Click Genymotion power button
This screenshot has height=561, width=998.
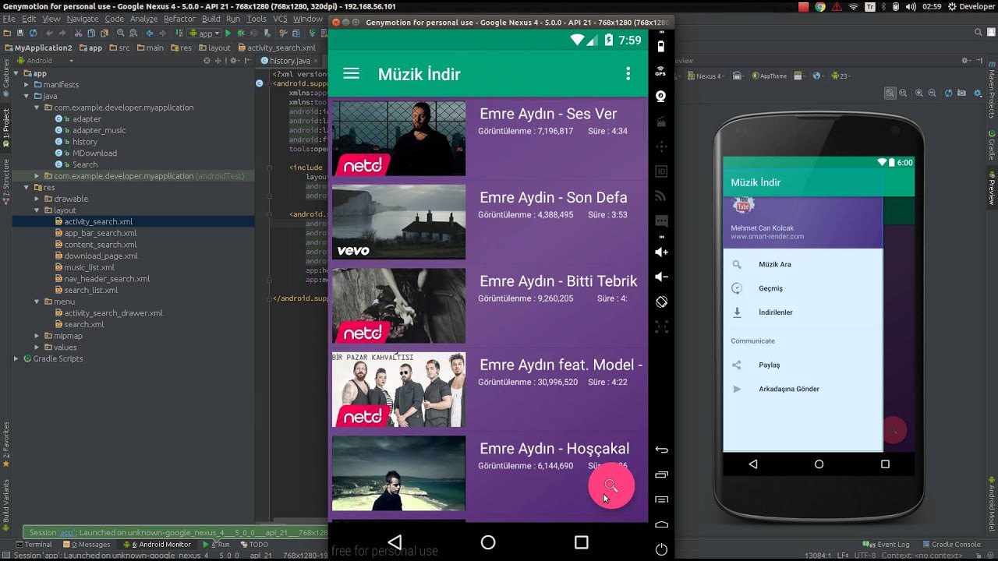661,549
